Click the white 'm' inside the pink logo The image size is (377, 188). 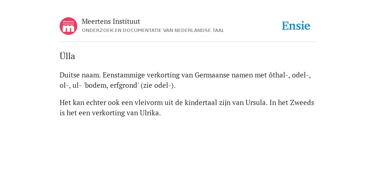point(68,29)
